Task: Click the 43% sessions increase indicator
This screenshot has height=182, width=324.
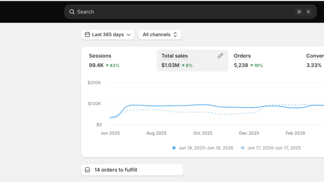Action: [113, 66]
